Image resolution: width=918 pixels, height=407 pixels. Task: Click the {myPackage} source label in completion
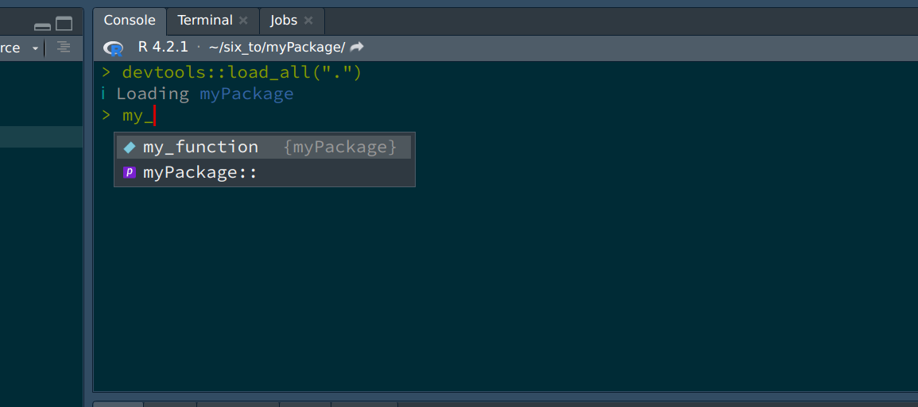point(339,147)
